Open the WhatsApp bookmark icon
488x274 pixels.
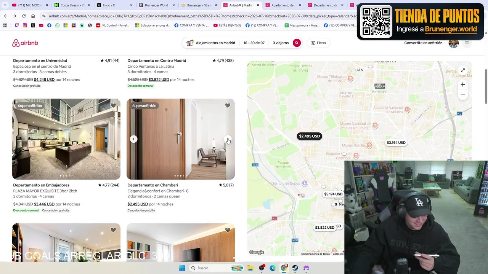(x=58, y=25)
